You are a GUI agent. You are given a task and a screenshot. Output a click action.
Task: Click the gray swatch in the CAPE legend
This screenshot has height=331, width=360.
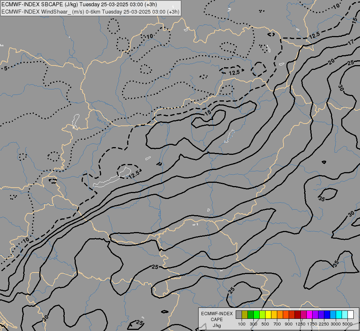pyautogui.click(x=239, y=315)
